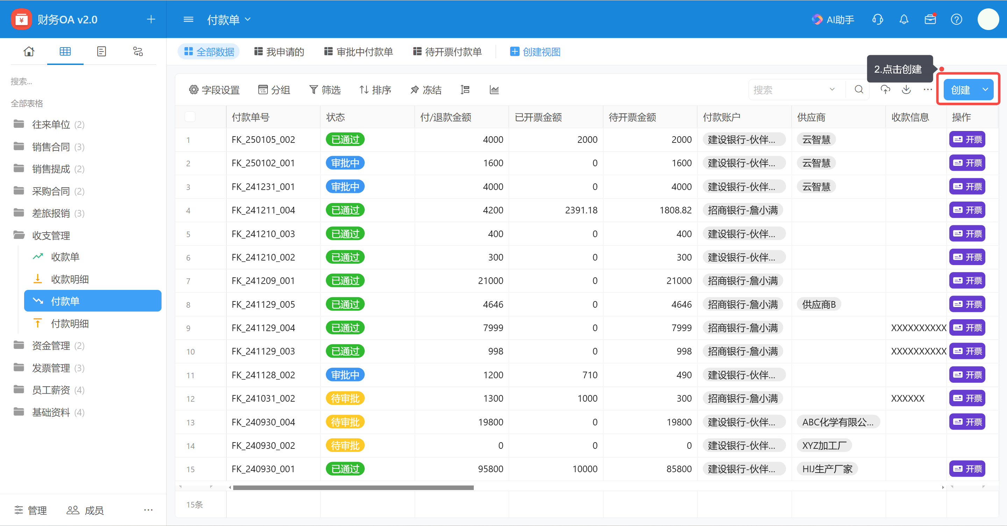The width and height of the screenshot is (1007, 526).
Task: Open 成员 members at sidebar bottom
Action: point(85,510)
